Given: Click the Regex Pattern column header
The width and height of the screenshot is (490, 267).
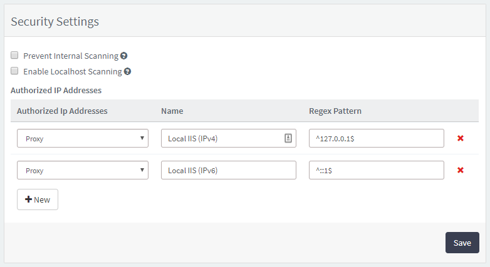Looking at the screenshot, I should point(335,111).
